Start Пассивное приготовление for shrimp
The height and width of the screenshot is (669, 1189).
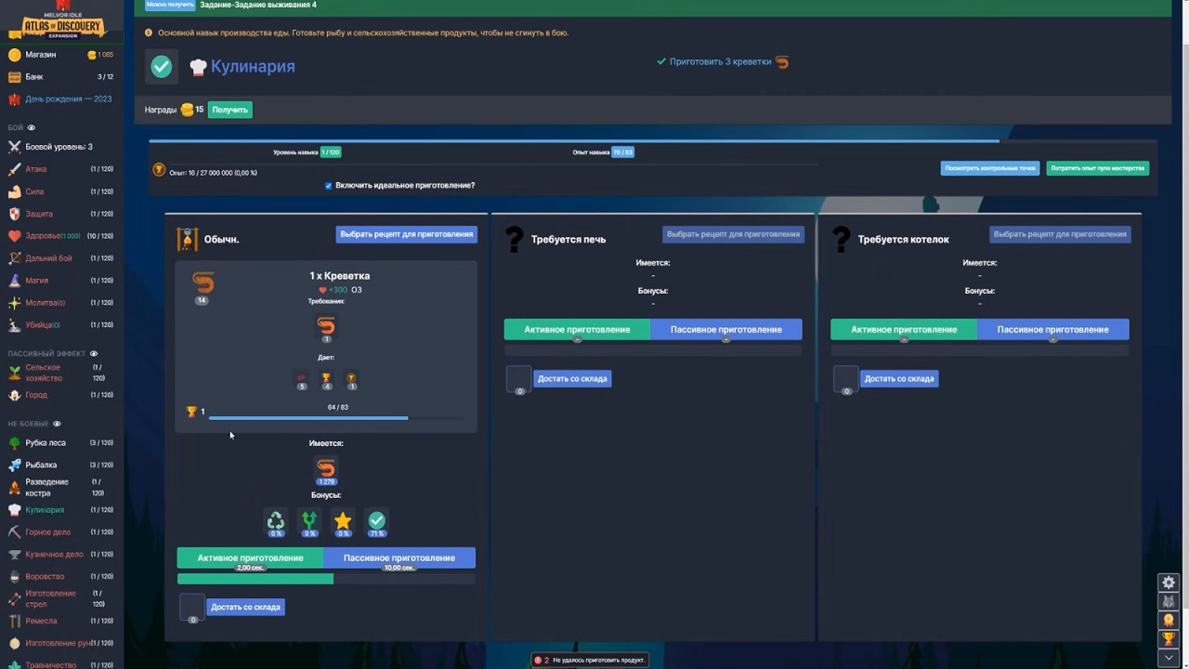(x=399, y=558)
